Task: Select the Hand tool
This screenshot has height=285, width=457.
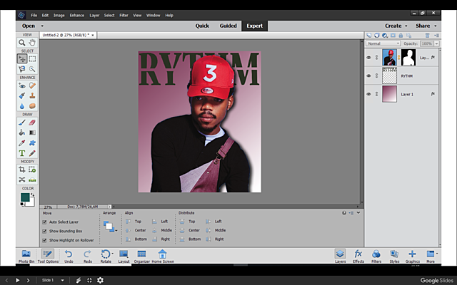Action: click(32, 43)
